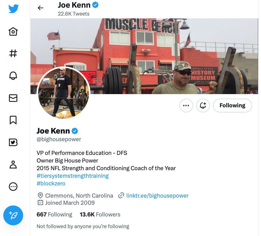Open the profile three-dots options menu
The width and height of the screenshot is (261, 236).
pos(186,106)
